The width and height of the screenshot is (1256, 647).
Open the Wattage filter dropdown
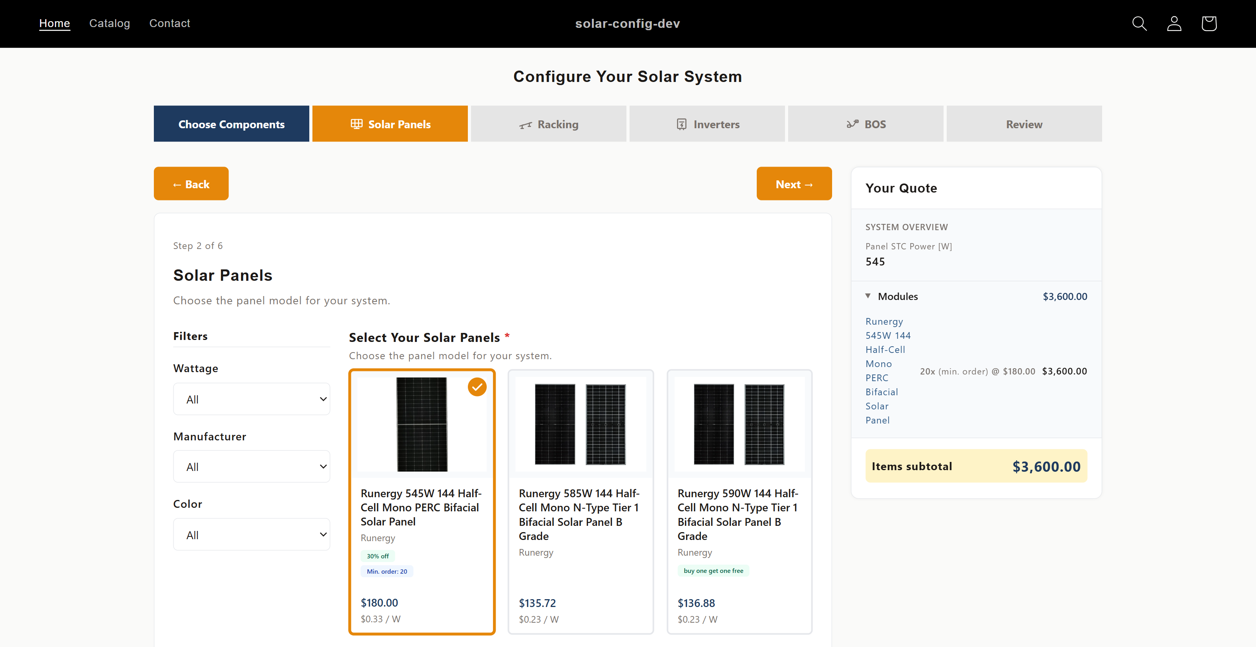(x=252, y=399)
